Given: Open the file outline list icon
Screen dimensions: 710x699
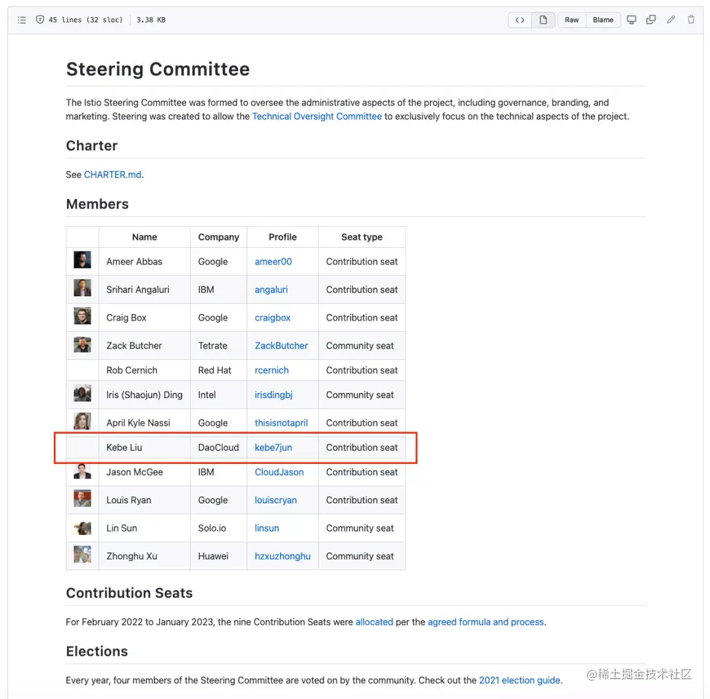Looking at the screenshot, I should point(22,20).
